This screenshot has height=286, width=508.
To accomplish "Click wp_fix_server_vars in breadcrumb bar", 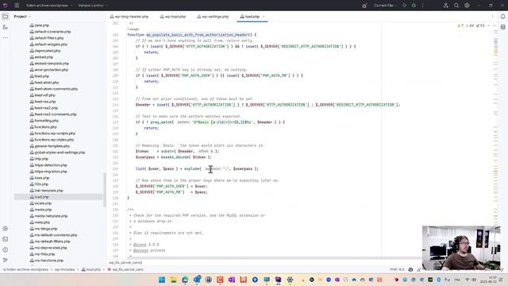I will click(x=125, y=269).
